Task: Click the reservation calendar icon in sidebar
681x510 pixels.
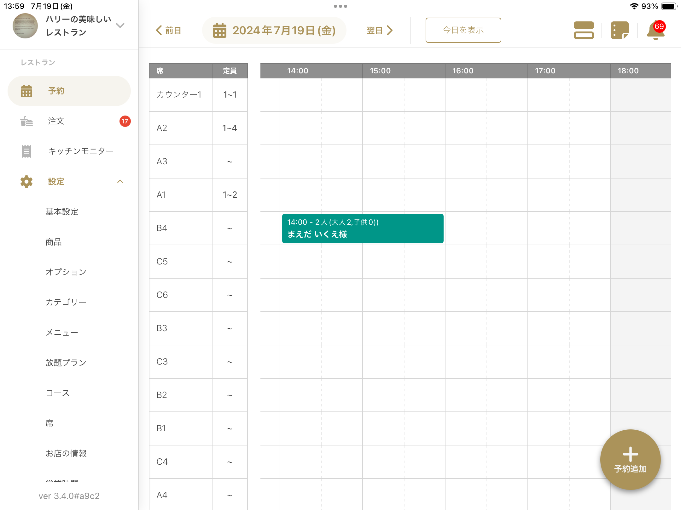Action: click(x=26, y=91)
